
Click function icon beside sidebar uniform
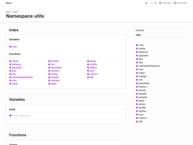coord(137,118)
